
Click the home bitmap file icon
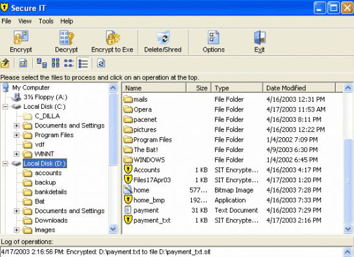[x=128, y=190]
